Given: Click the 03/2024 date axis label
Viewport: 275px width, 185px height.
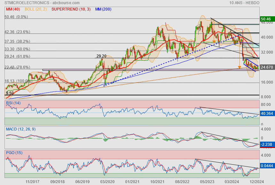Looking at the screenshot, I should pyautogui.click(x=232, y=182).
